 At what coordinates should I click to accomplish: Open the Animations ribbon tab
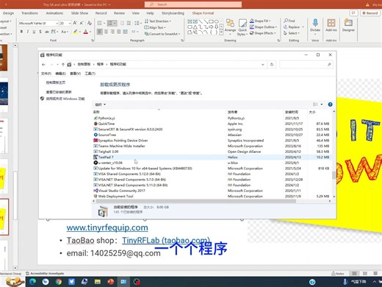[54, 13]
